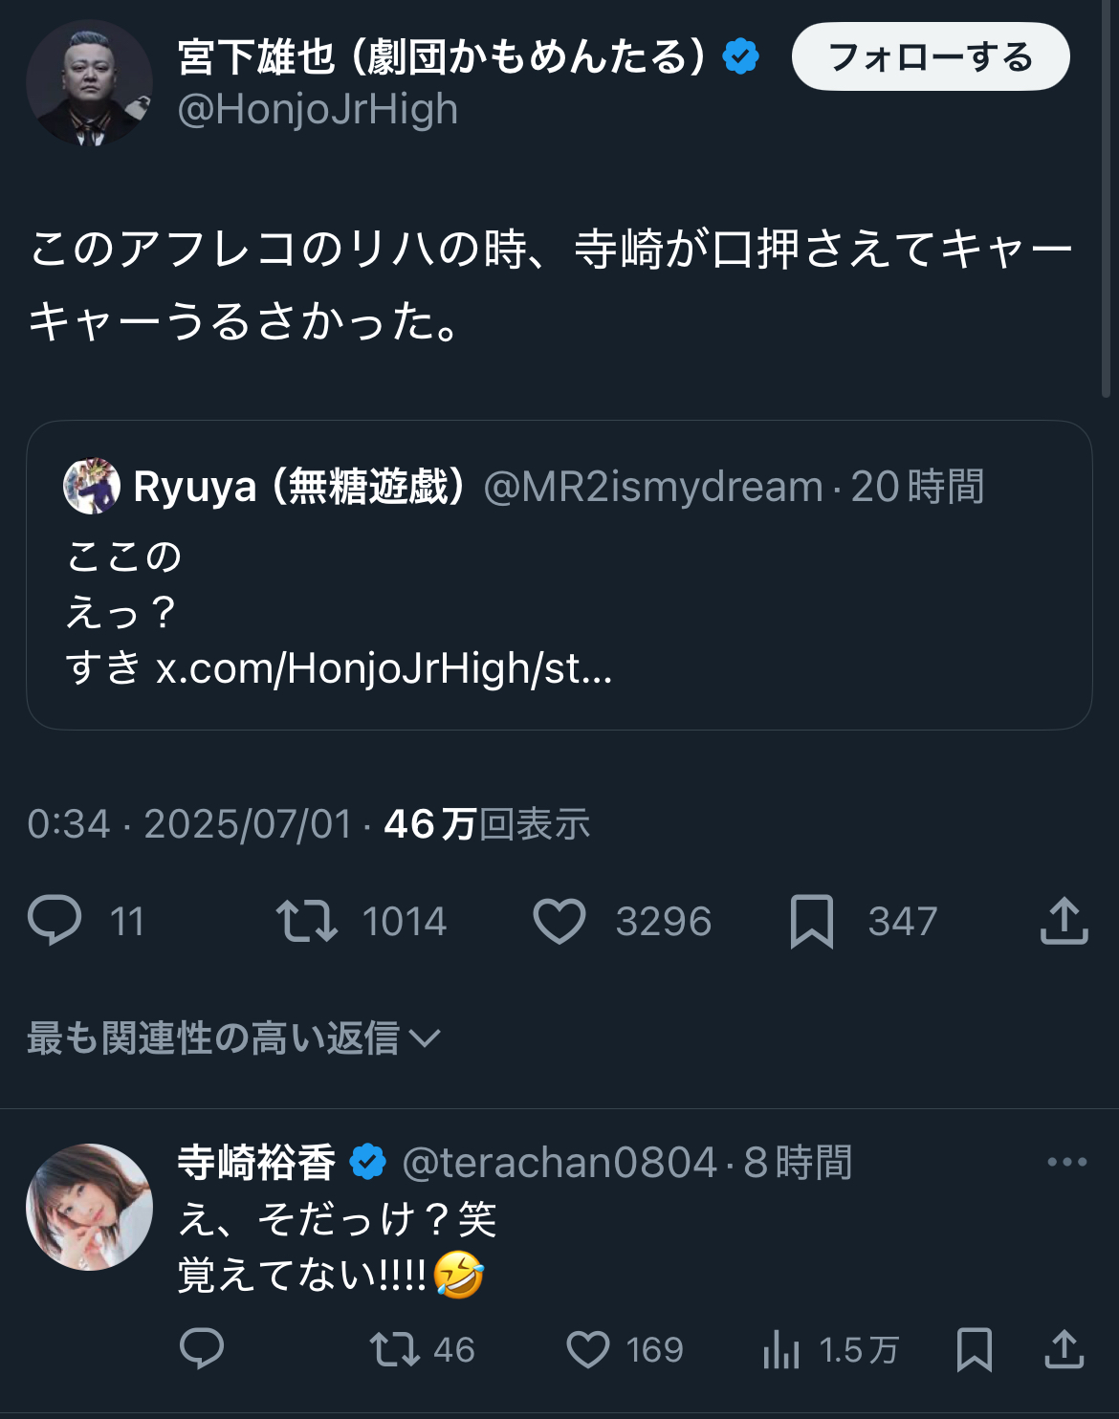Repost the main tweet with 1014 reposts
1119x1419 pixels.
(306, 921)
